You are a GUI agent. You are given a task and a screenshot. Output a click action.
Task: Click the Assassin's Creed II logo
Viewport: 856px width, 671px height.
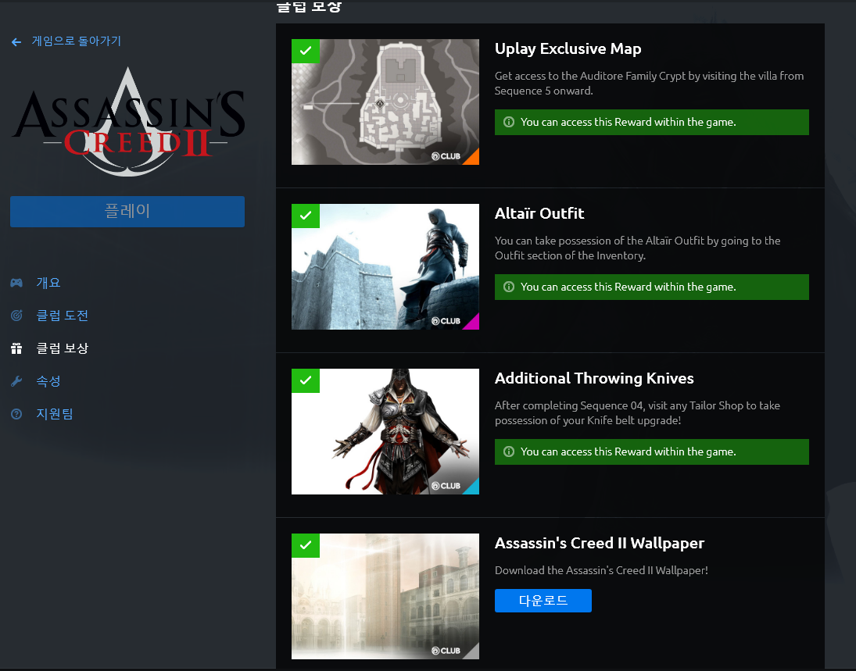point(127,123)
